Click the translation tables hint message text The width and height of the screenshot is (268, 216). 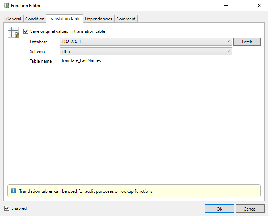pos(86,191)
